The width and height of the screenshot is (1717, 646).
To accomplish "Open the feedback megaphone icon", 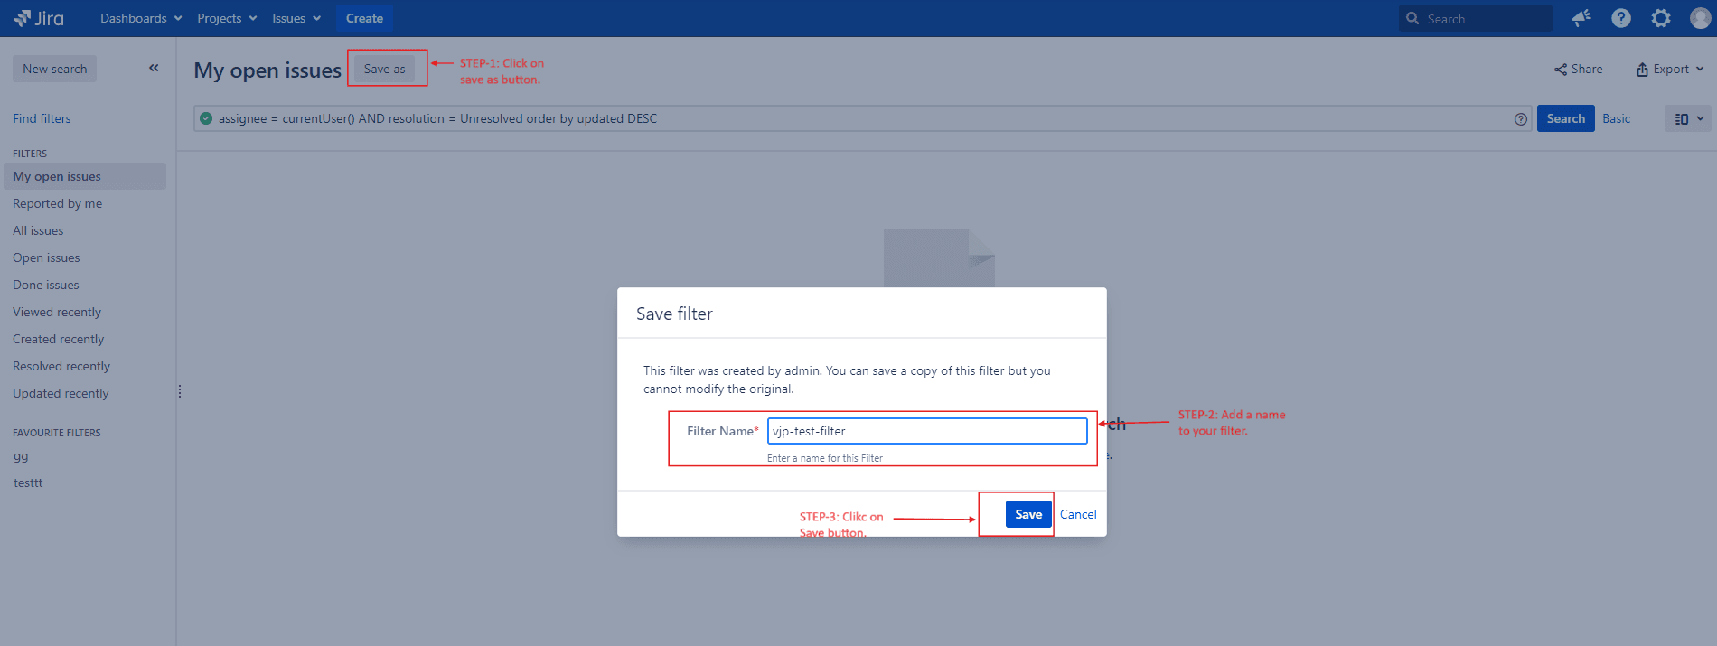I will click(x=1581, y=18).
